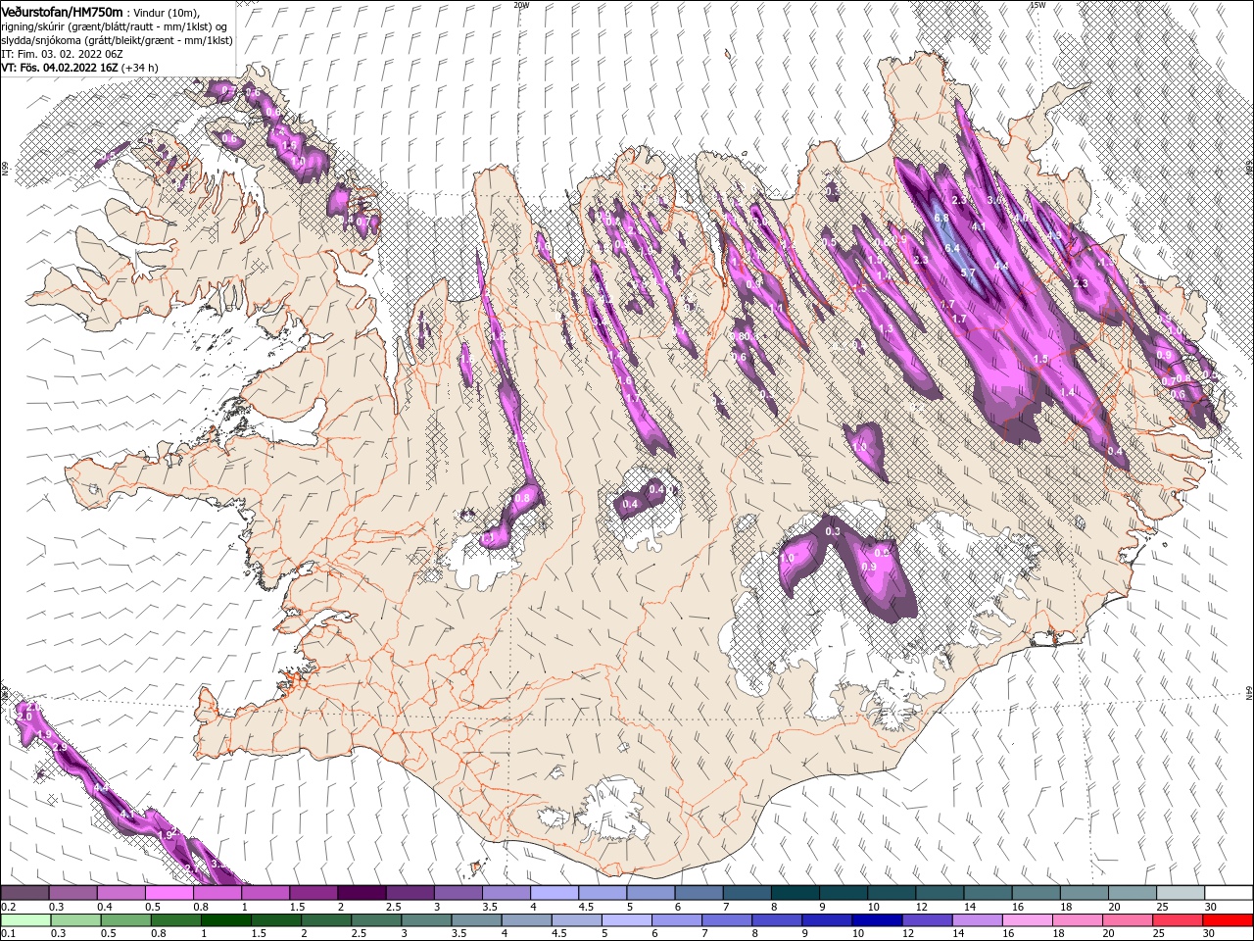Viewport: 1254px width, 941px height.
Task: Click the '10' label in the snow legend row
Action: pyautogui.click(x=872, y=907)
